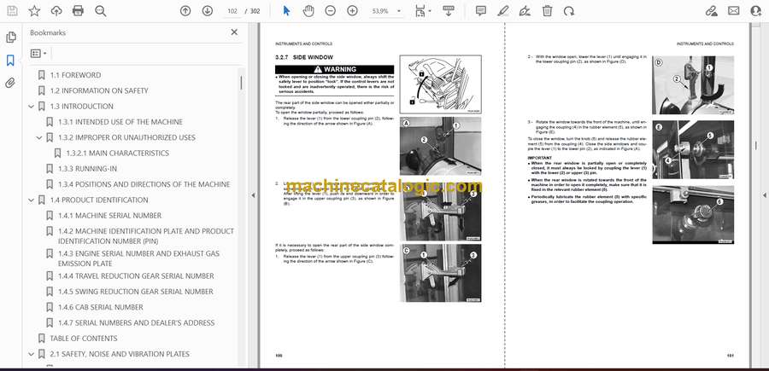
Task: Open bookmark 1.4.6 CAB SERIAL NUMBER
Action: pyautogui.click(x=101, y=307)
